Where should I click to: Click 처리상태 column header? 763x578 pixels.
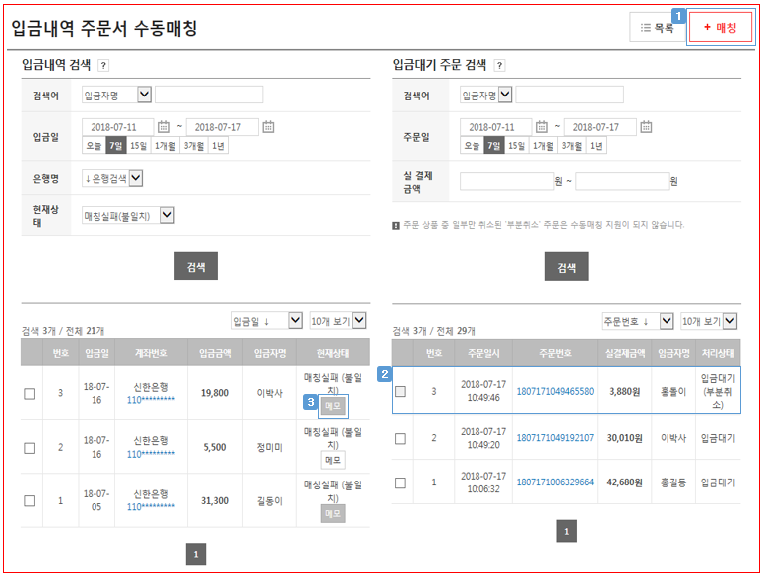click(718, 354)
